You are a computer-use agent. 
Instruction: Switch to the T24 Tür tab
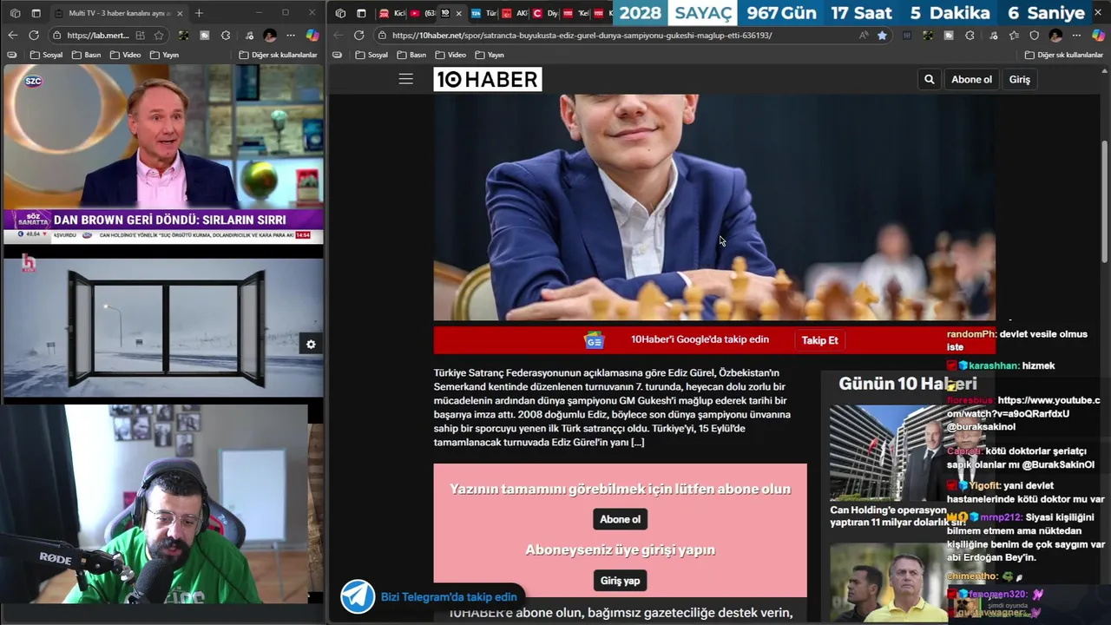(x=483, y=13)
